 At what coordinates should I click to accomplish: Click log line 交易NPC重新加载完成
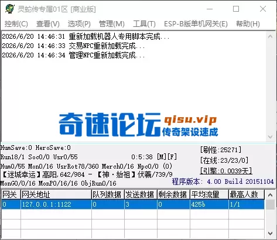coord(73,46)
